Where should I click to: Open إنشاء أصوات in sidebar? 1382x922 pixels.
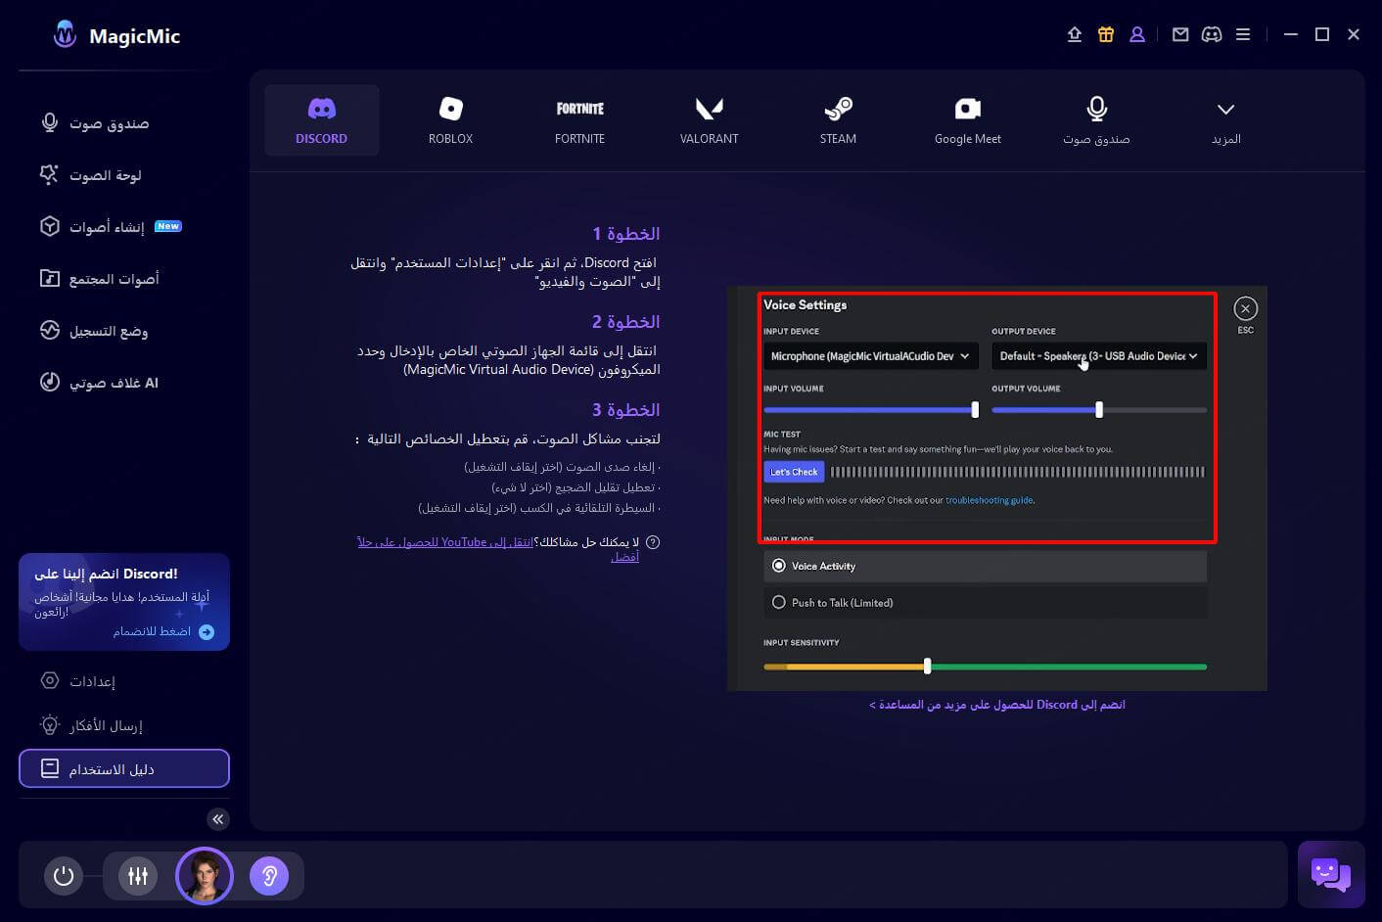pos(124,226)
